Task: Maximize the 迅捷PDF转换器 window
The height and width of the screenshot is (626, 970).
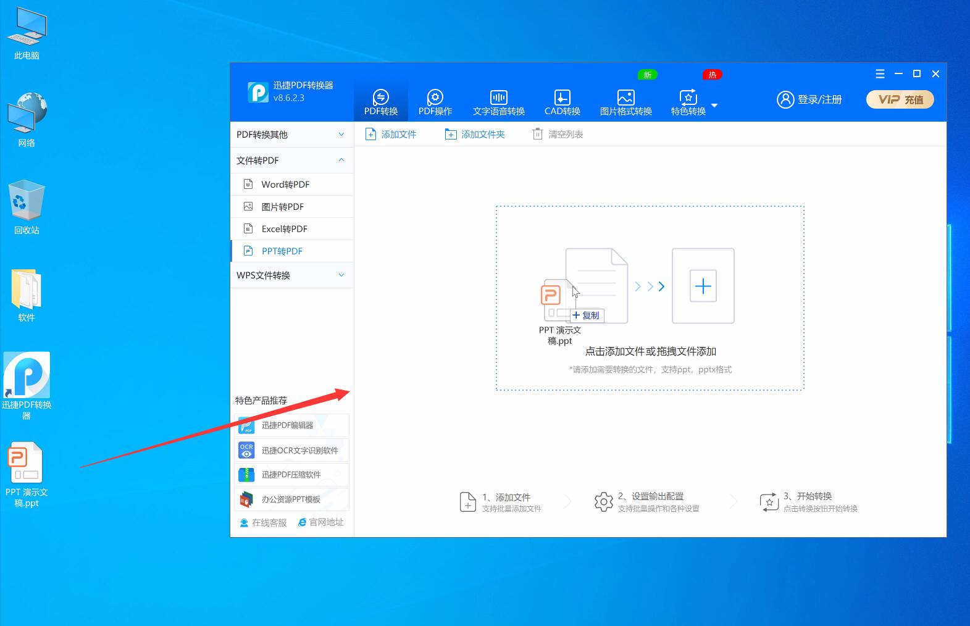Action: click(917, 73)
